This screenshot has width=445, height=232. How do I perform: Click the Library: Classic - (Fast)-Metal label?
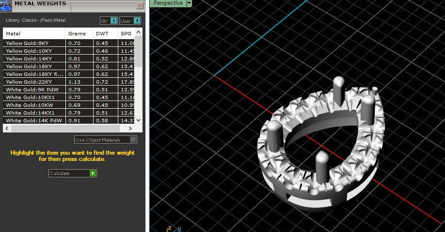click(x=35, y=20)
